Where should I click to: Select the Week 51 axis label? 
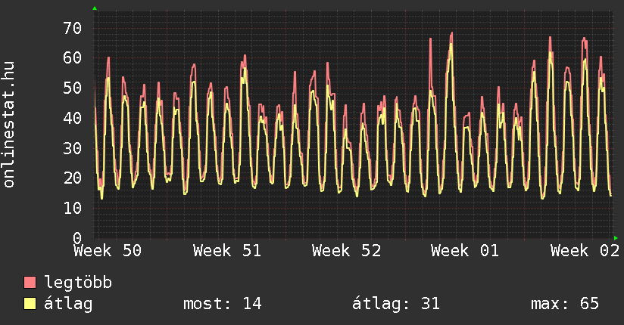click(x=227, y=251)
